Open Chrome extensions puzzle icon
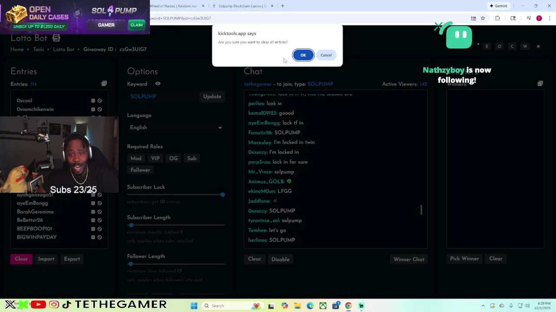This screenshot has height=312, width=556. point(497,18)
